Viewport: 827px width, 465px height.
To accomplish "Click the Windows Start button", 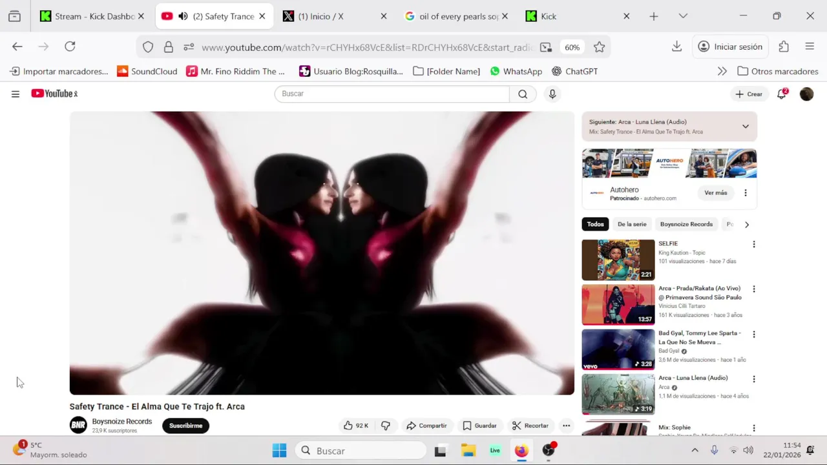I will [x=279, y=451].
